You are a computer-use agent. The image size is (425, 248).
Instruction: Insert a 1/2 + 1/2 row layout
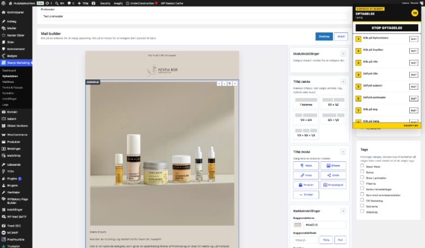333,102
